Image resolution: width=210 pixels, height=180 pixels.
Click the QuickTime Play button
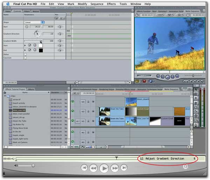(x=104, y=168)
